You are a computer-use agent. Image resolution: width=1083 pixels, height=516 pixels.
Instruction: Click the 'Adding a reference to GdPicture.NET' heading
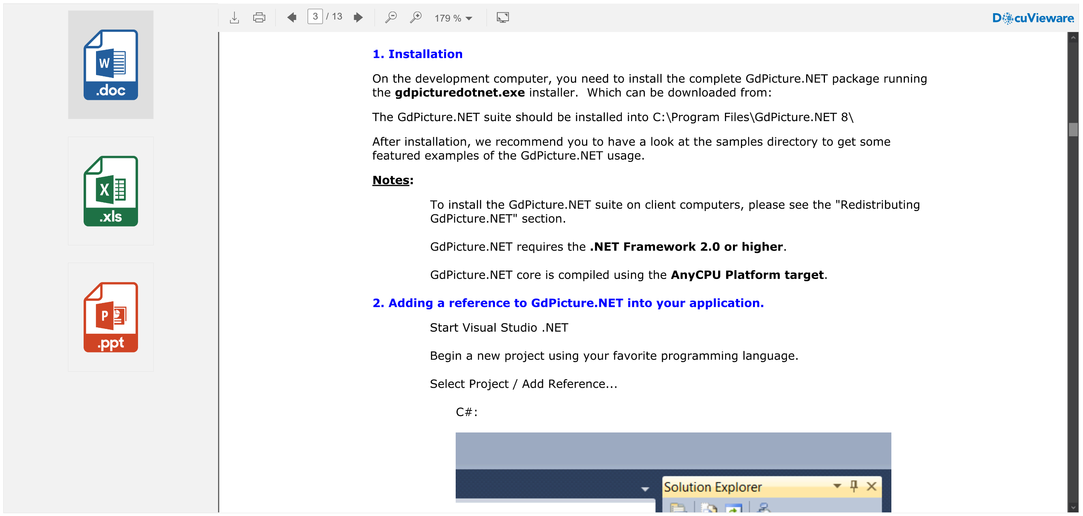point(568,303)
